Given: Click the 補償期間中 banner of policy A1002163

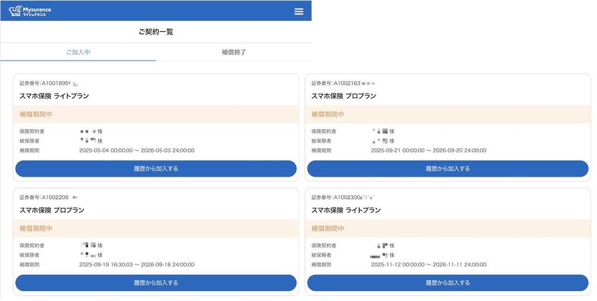Looking at the screenshot, I should coord(447,114).
